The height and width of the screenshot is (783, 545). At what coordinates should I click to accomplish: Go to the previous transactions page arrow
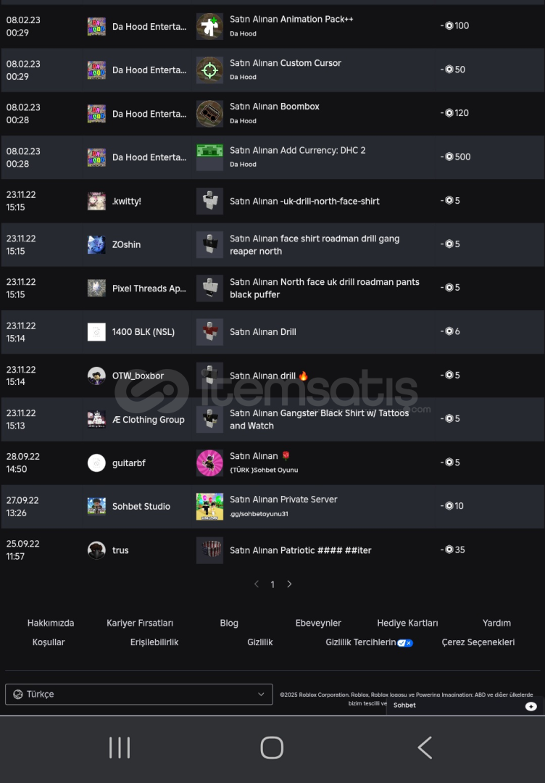pyautogui.click(x=257, y=584)
